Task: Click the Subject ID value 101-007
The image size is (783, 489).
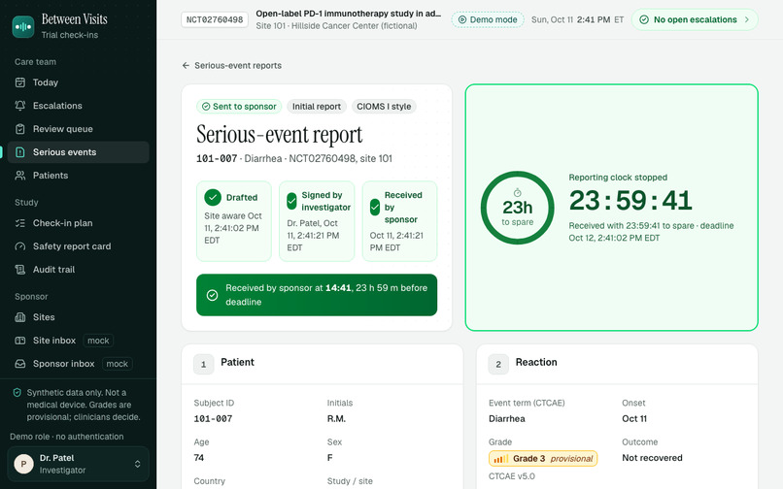Action: 213,418
